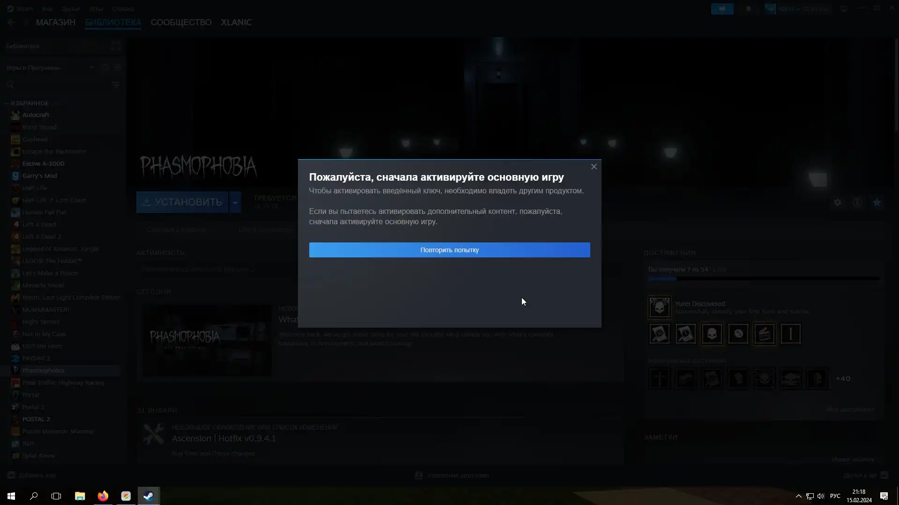Open Phasmophobia game settings gear
Viewport: 899px width, 505px height.
point(837,202)
